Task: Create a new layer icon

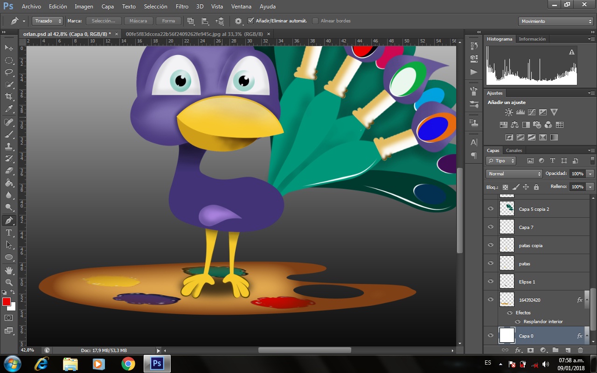Action: click(568, 350)
